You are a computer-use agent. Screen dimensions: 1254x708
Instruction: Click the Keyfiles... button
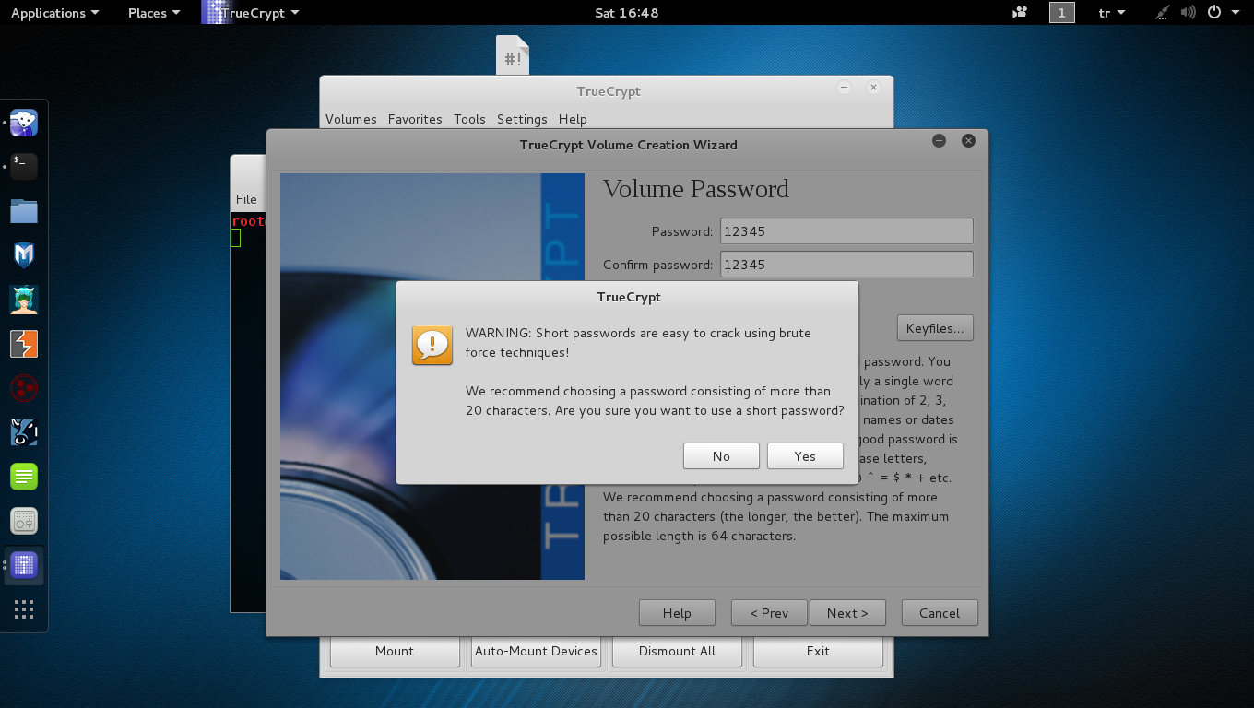pyautogui.click(x=935, y=328)
